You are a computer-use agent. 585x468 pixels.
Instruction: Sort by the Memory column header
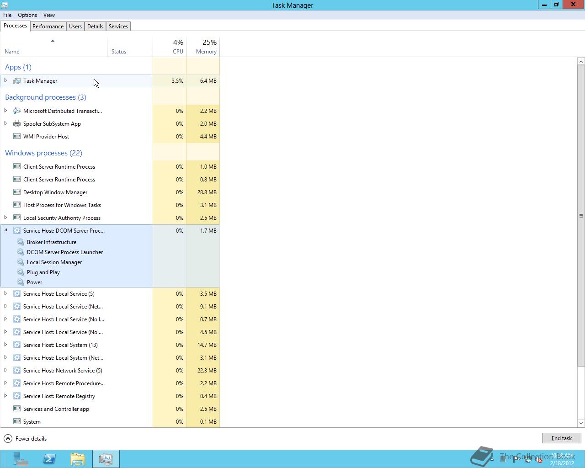[x=203, y=47]
